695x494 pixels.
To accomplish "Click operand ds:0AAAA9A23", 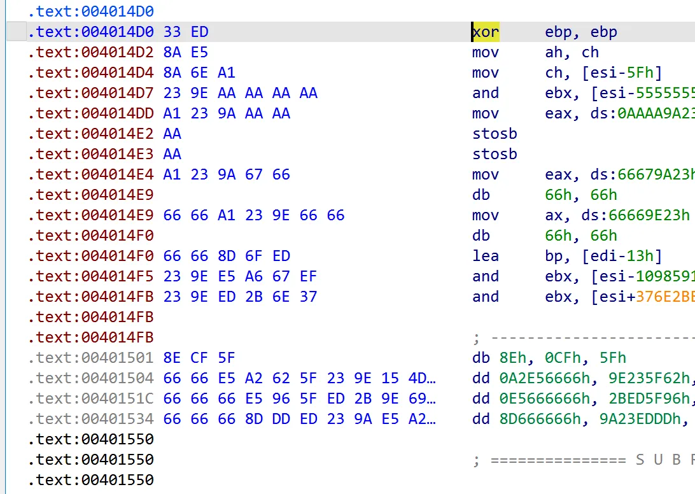I will pos(642,113).
